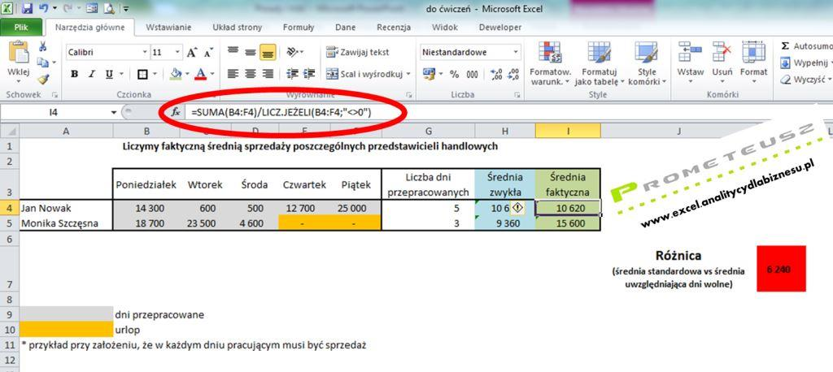Open the Calibri font name dropdown

[x=145, y=53]
